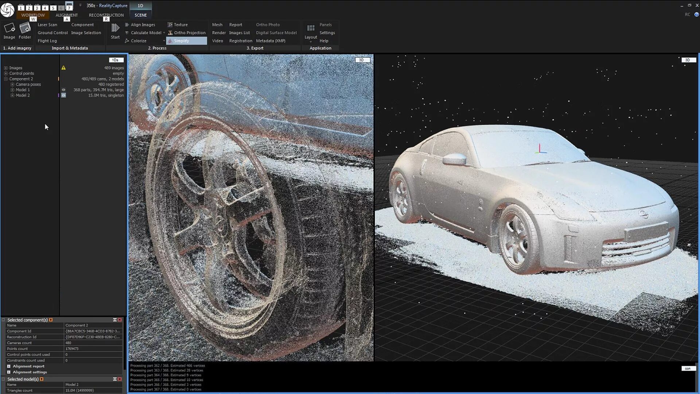Switch to the ALIGNMENT ribbon tab
Screen dimensions: 700x394
click(66, 15)
